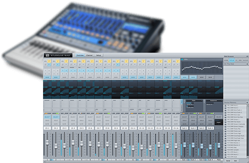Select preset P23 GTR Funk

point(232,157)
